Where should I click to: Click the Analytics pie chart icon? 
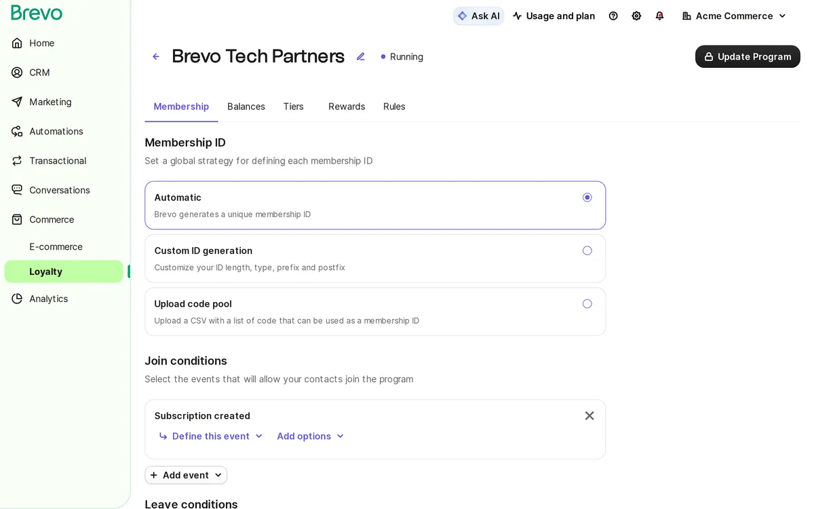pyautogui.click(x=17, y=299)
